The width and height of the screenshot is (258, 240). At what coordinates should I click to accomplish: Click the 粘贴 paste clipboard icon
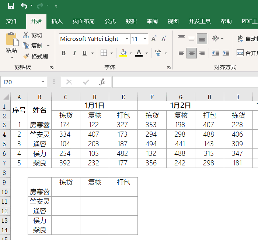[x=12, y=39]
